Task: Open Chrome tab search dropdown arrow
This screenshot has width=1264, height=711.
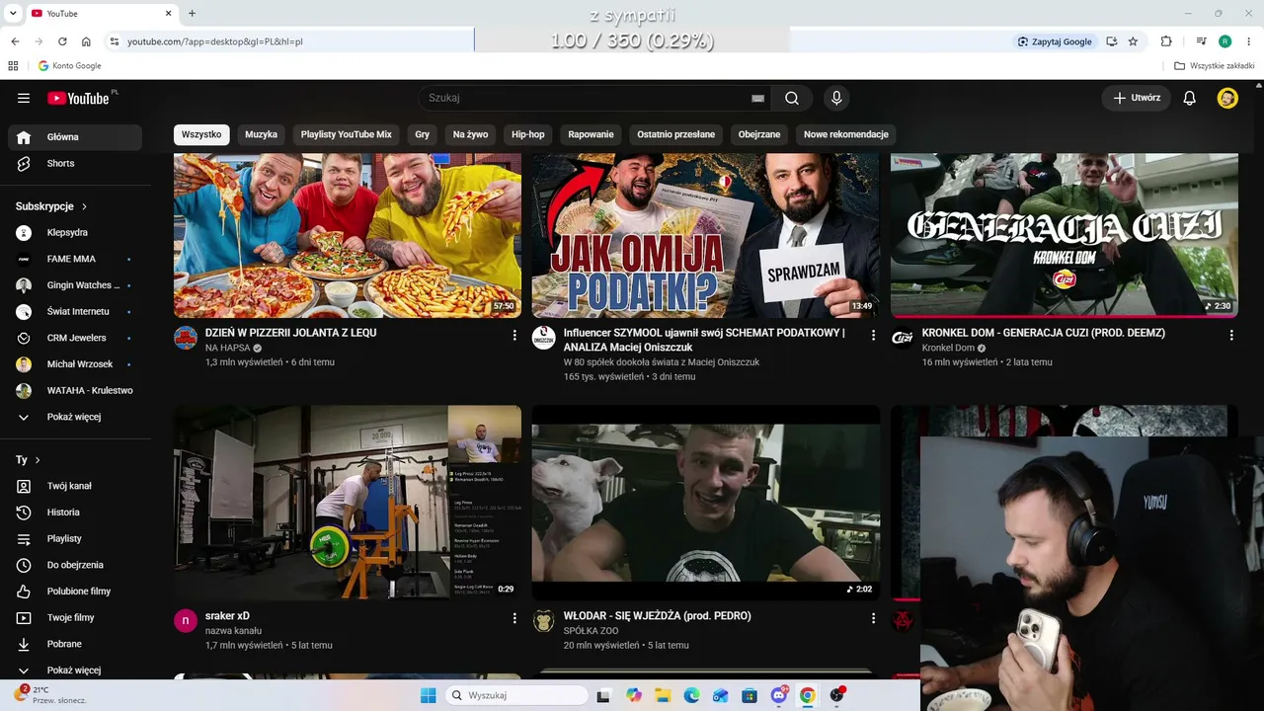Action: click(x=13, y=13)
